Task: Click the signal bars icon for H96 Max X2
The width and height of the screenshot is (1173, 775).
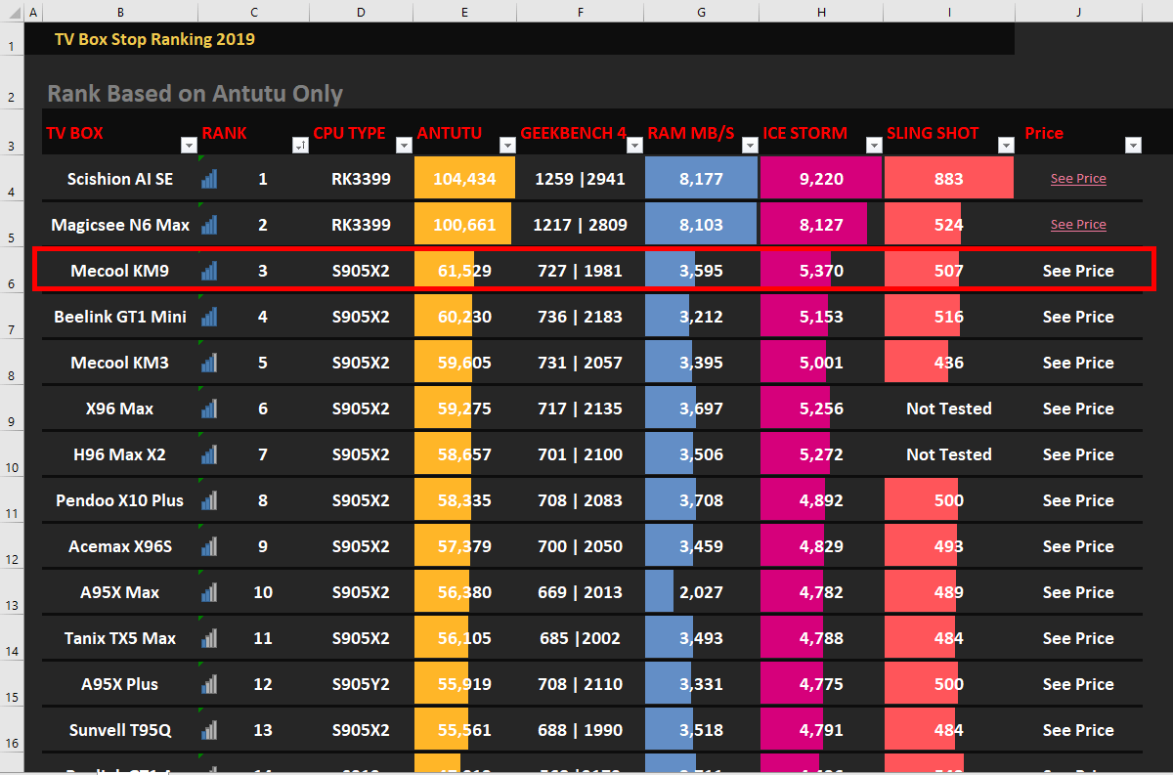Action: (209, 454)
